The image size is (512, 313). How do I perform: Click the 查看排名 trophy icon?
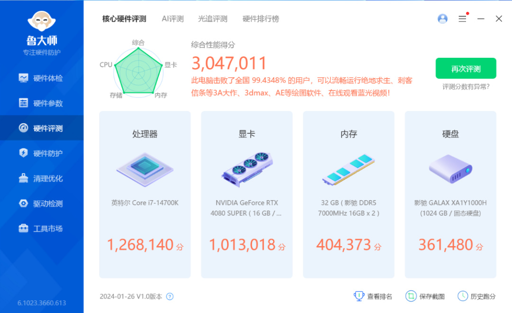tap(358, 296)
